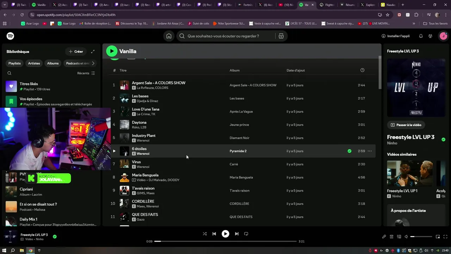Image resolution: width=451 pixels, height=254 pixels.
Task: Open lyrics microphone icon
Action: (x=384, y=237)
